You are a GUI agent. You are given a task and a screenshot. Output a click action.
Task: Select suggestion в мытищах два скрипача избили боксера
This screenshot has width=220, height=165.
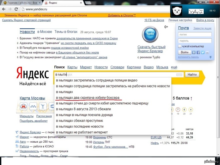click(x=113, y=98)
